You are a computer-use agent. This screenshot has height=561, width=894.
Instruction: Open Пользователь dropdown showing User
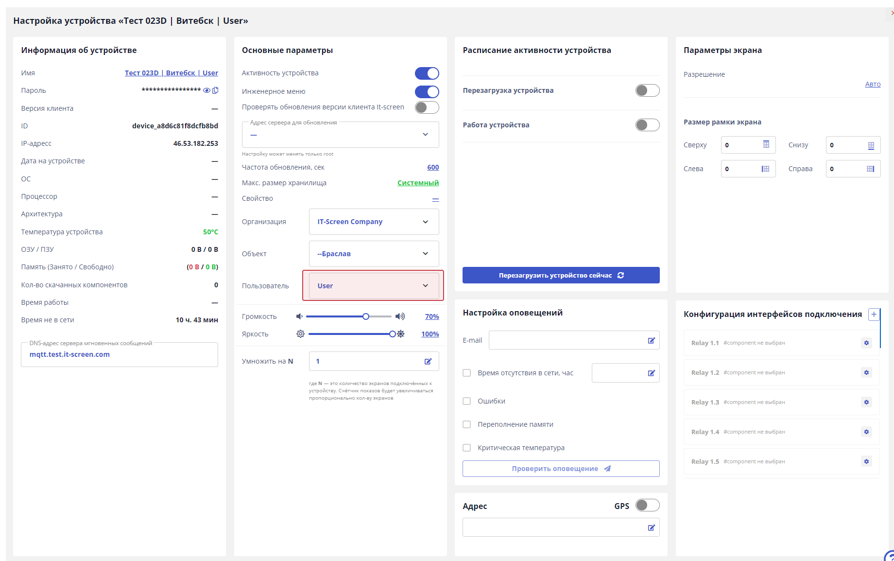[x=374, y=286]
